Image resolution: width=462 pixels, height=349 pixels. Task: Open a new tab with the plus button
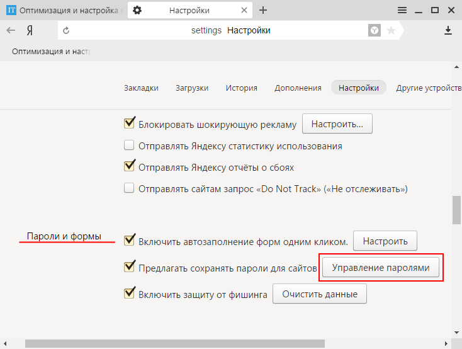point(263,10)
